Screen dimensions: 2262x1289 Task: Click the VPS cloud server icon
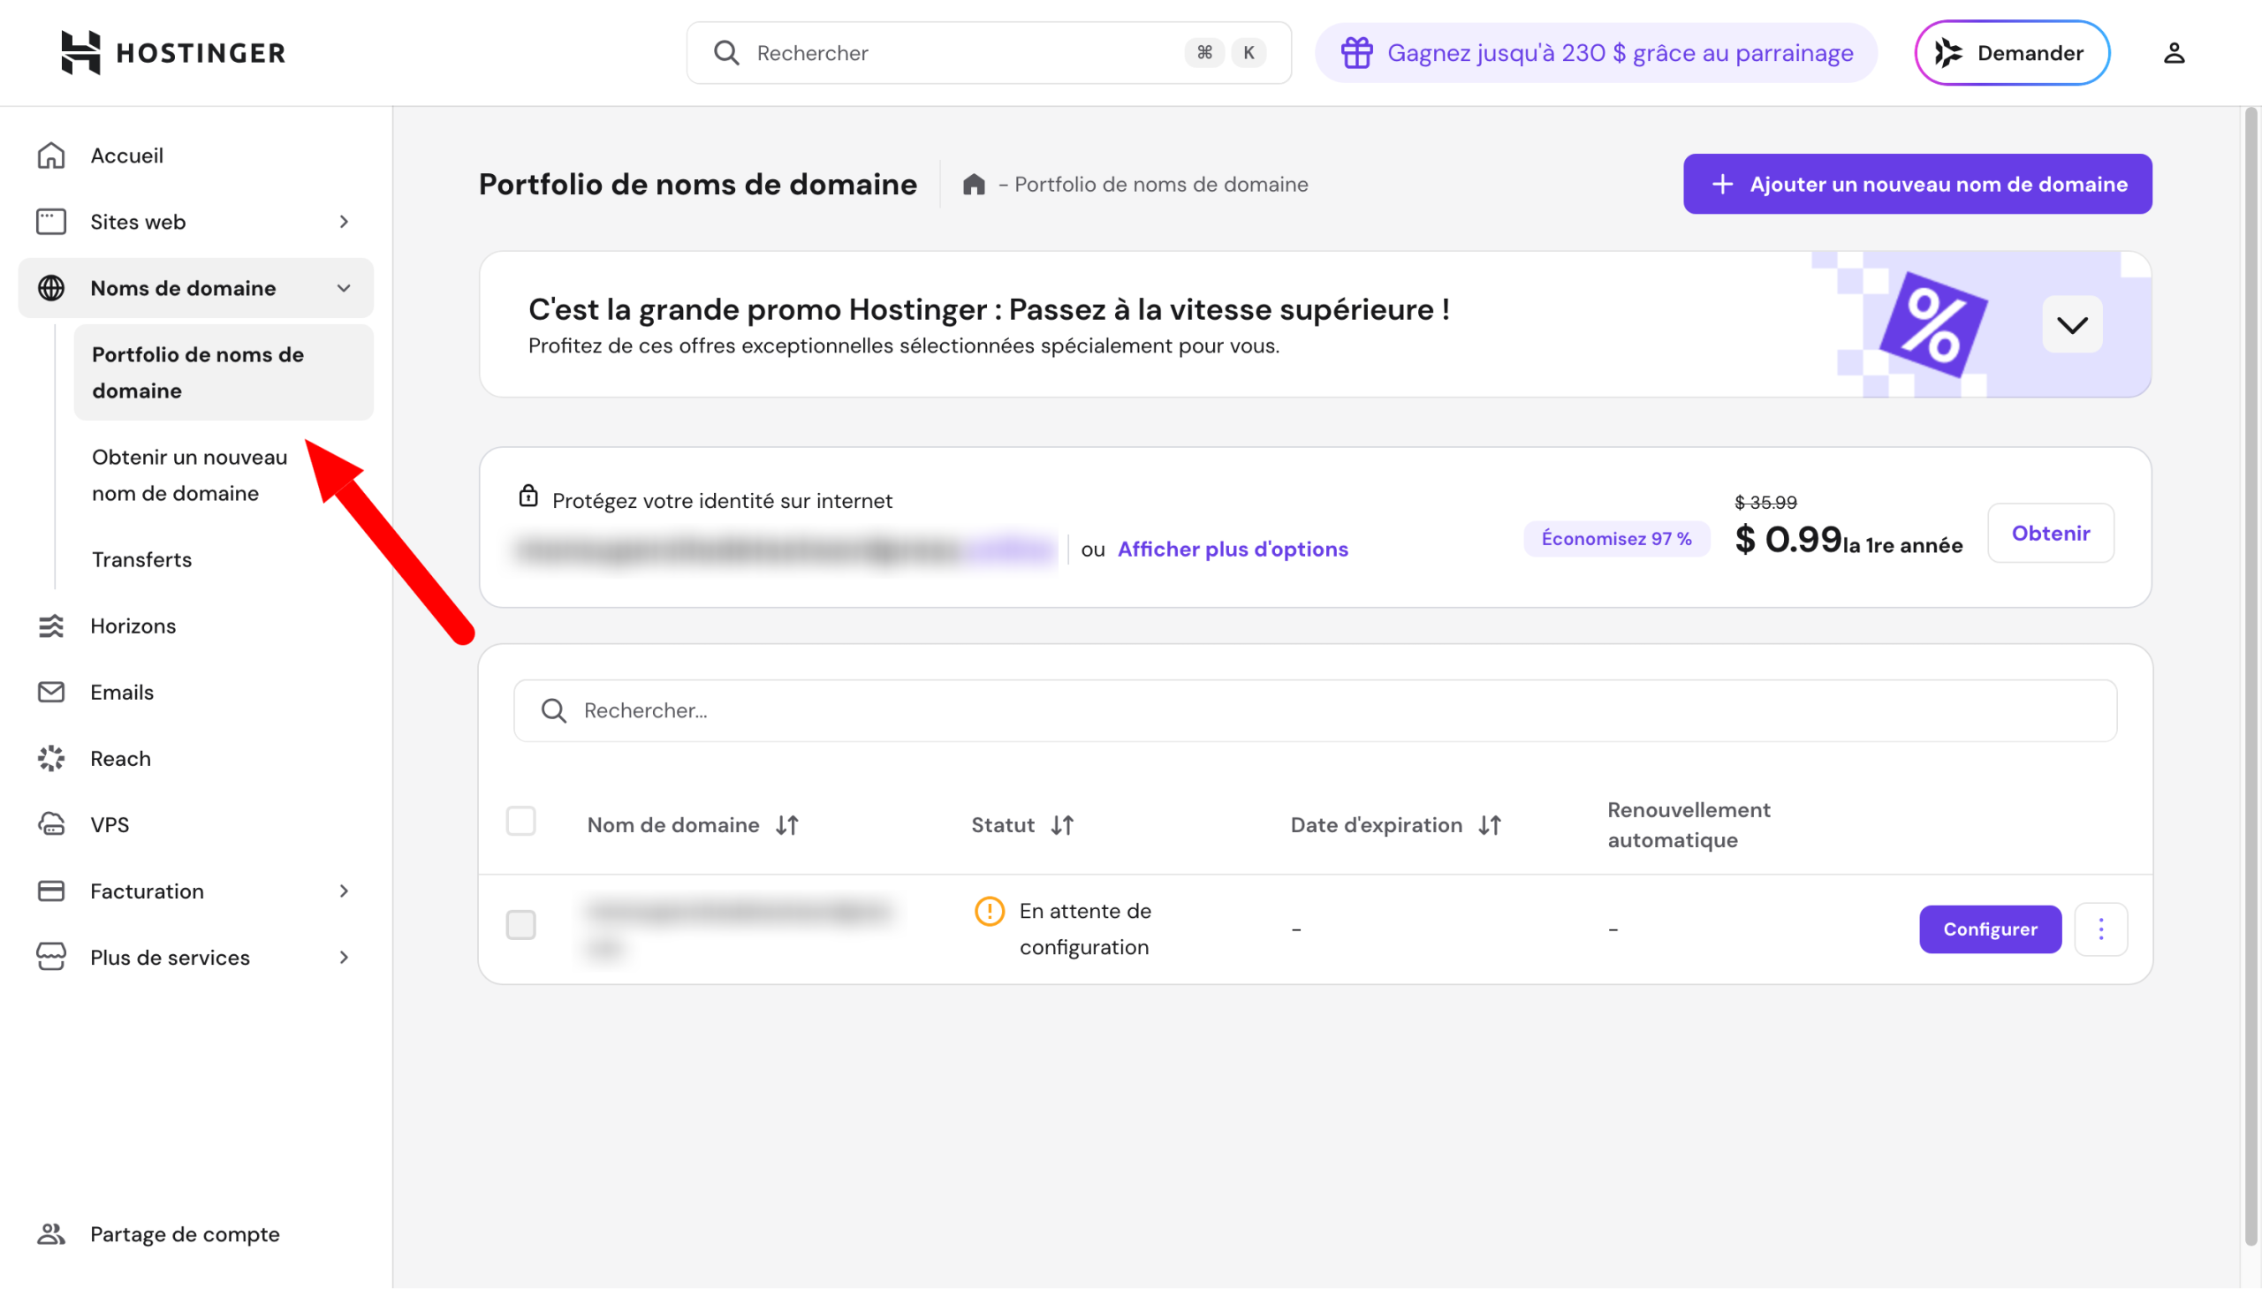(x=51, y=825)
